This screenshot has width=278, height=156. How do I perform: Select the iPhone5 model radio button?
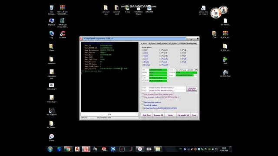coord(163,53)
